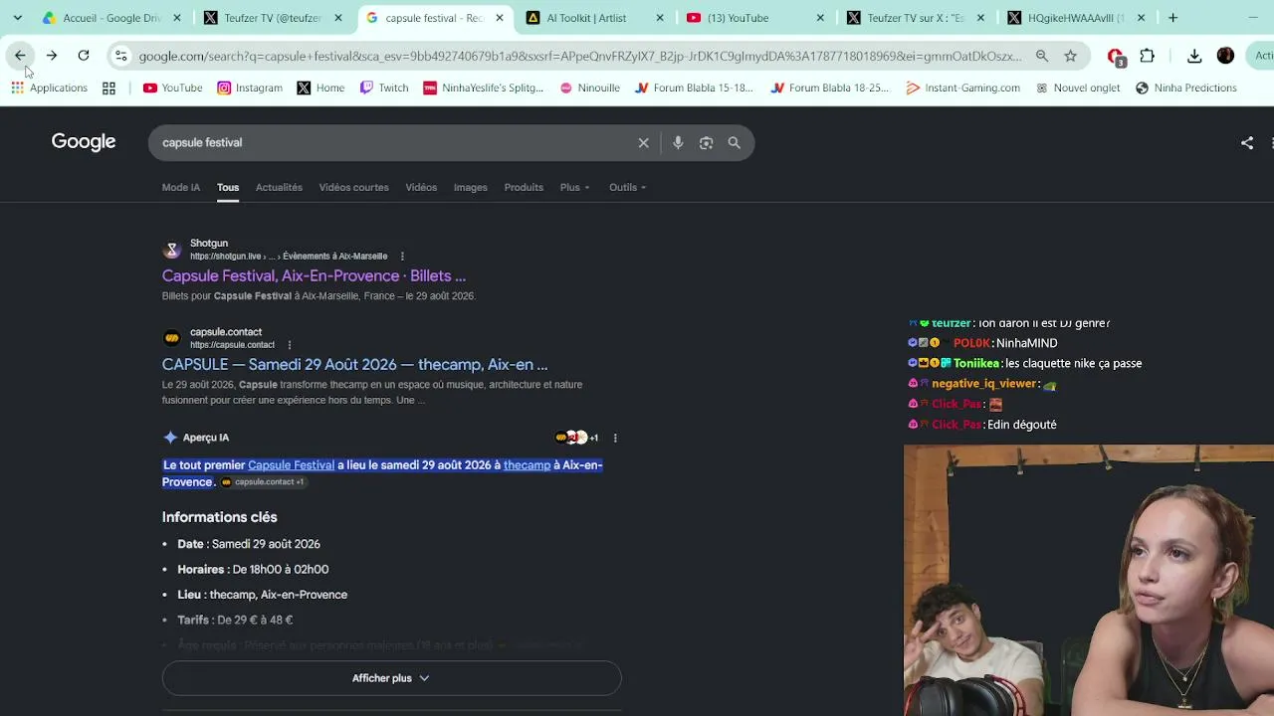This screenshot has height=716, width=1274.
Task: Open capsule.contact +1 source chip
Action: click(263, 482)
